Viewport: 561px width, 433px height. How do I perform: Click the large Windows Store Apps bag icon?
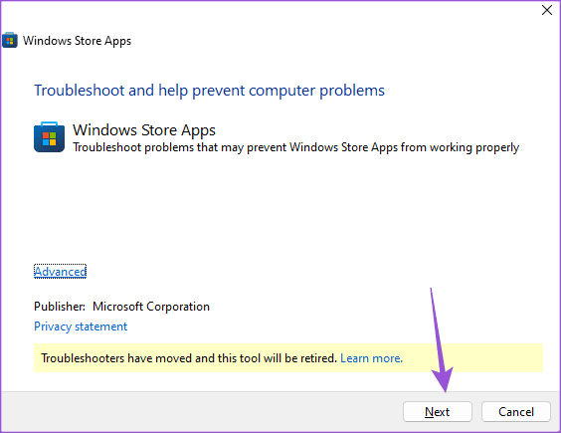[50, 136]
